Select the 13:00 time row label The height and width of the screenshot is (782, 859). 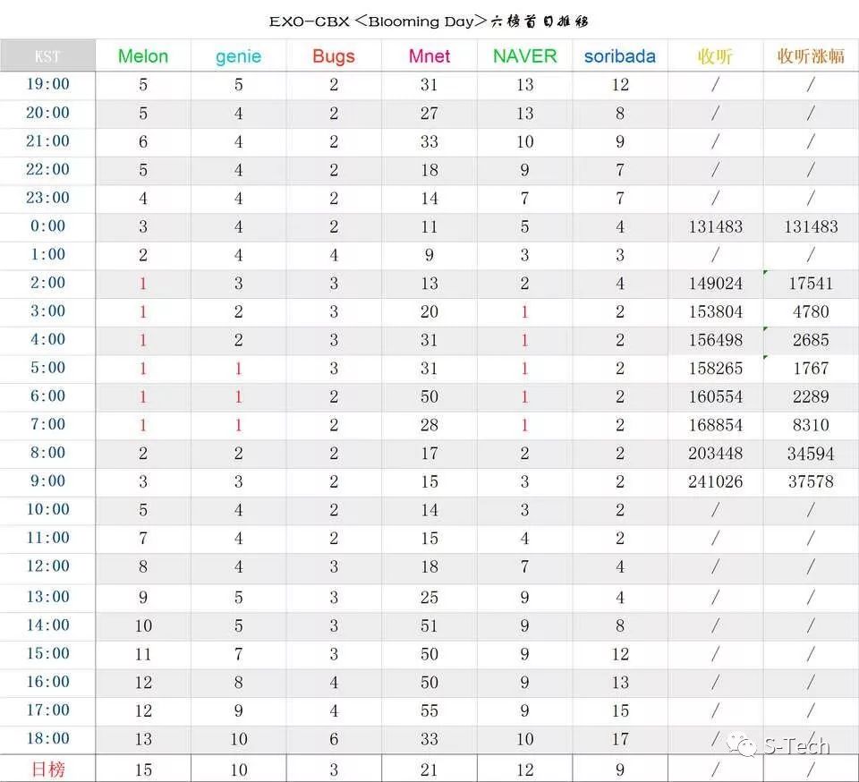pos(47,597)
